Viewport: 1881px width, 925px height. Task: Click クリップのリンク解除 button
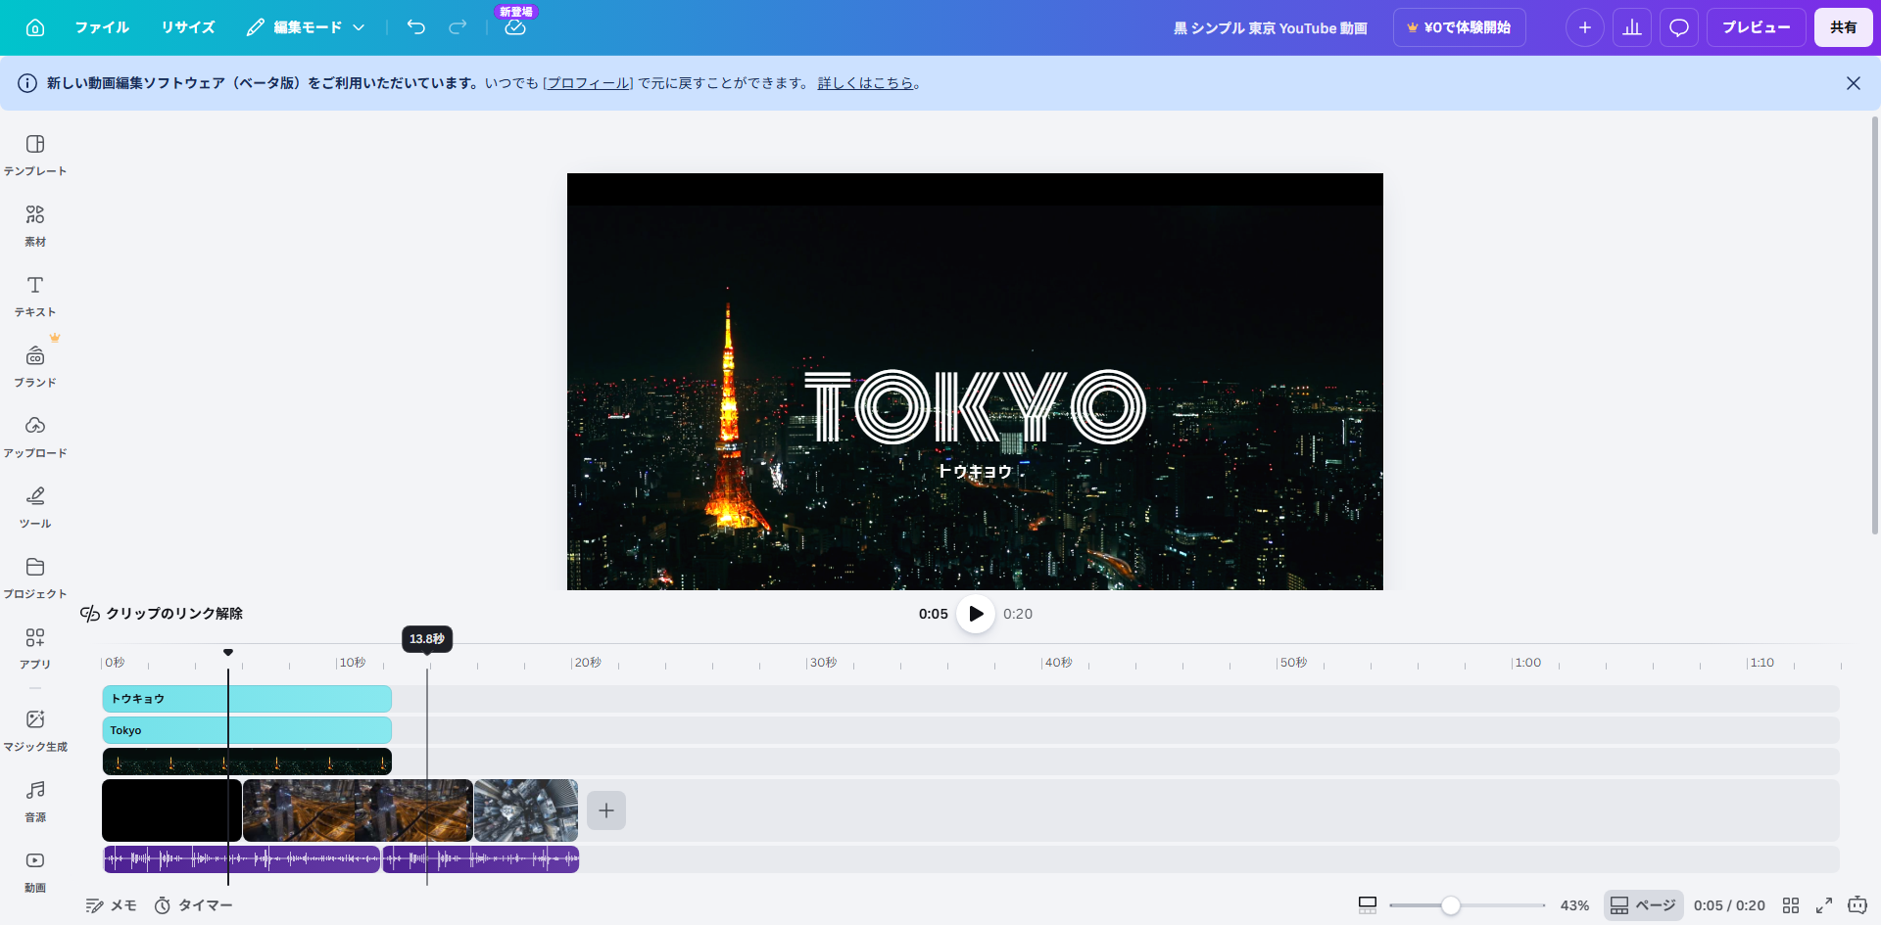tap(162, 614)
